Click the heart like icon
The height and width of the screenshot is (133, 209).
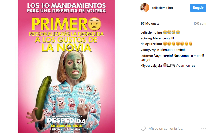coord(143,129)
